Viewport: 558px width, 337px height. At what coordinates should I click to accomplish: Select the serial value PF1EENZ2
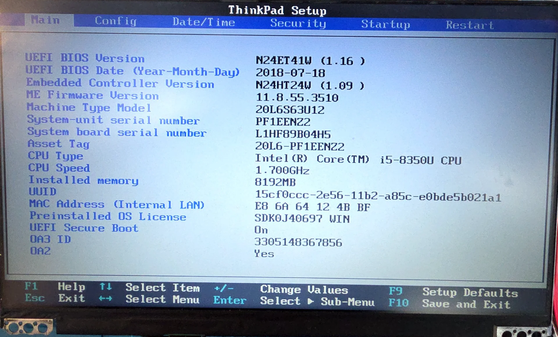click(283, 122)
